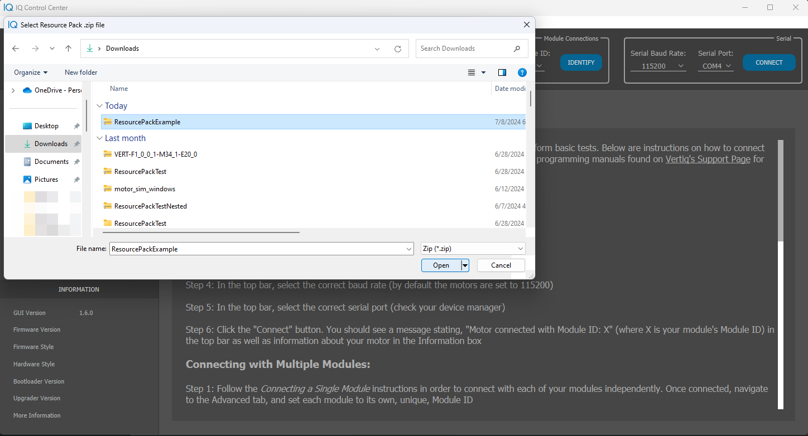Click Downloads icon in address bar
This screenshot has width=808, height=436.
tap(90, 49)
